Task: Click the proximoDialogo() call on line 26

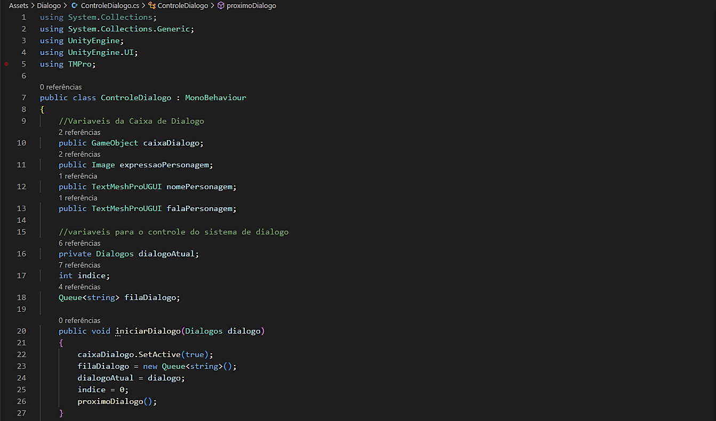Action: 110,401
